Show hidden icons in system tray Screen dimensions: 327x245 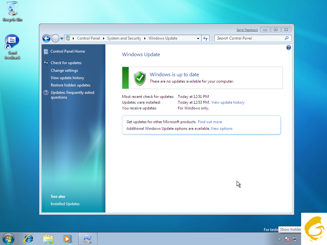[279, 239]
